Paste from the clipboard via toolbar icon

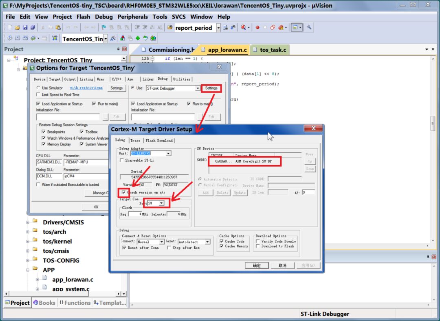click(x=58, y=28)
